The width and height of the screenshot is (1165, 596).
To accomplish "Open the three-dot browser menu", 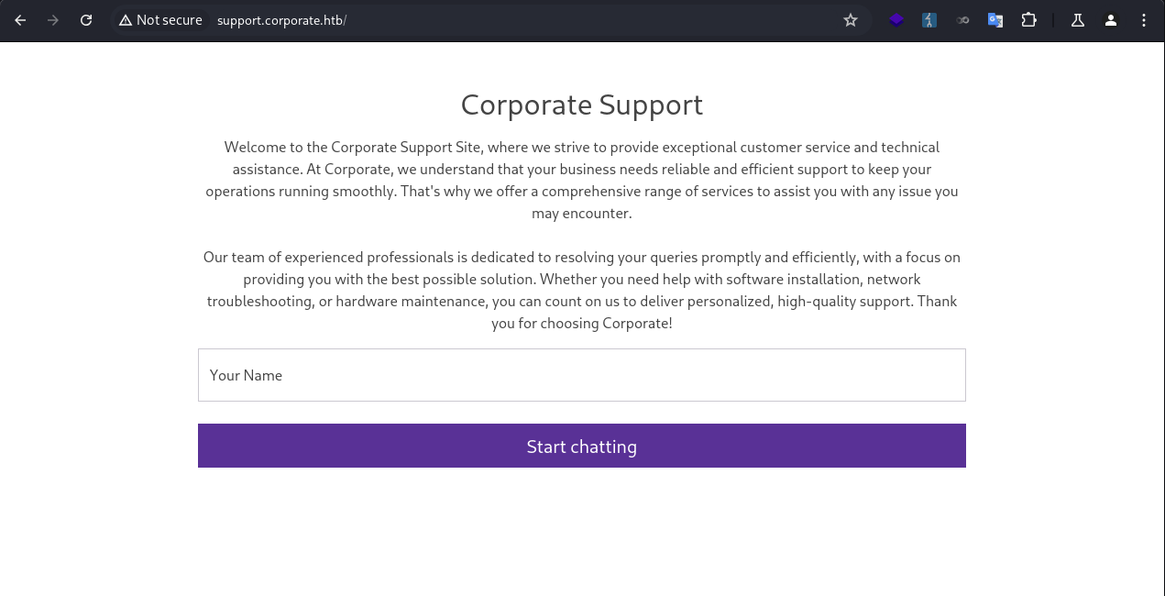I will click(x=1144, y=20).
